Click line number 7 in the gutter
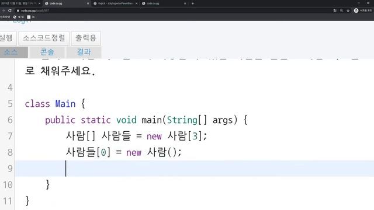 [10, 136]
